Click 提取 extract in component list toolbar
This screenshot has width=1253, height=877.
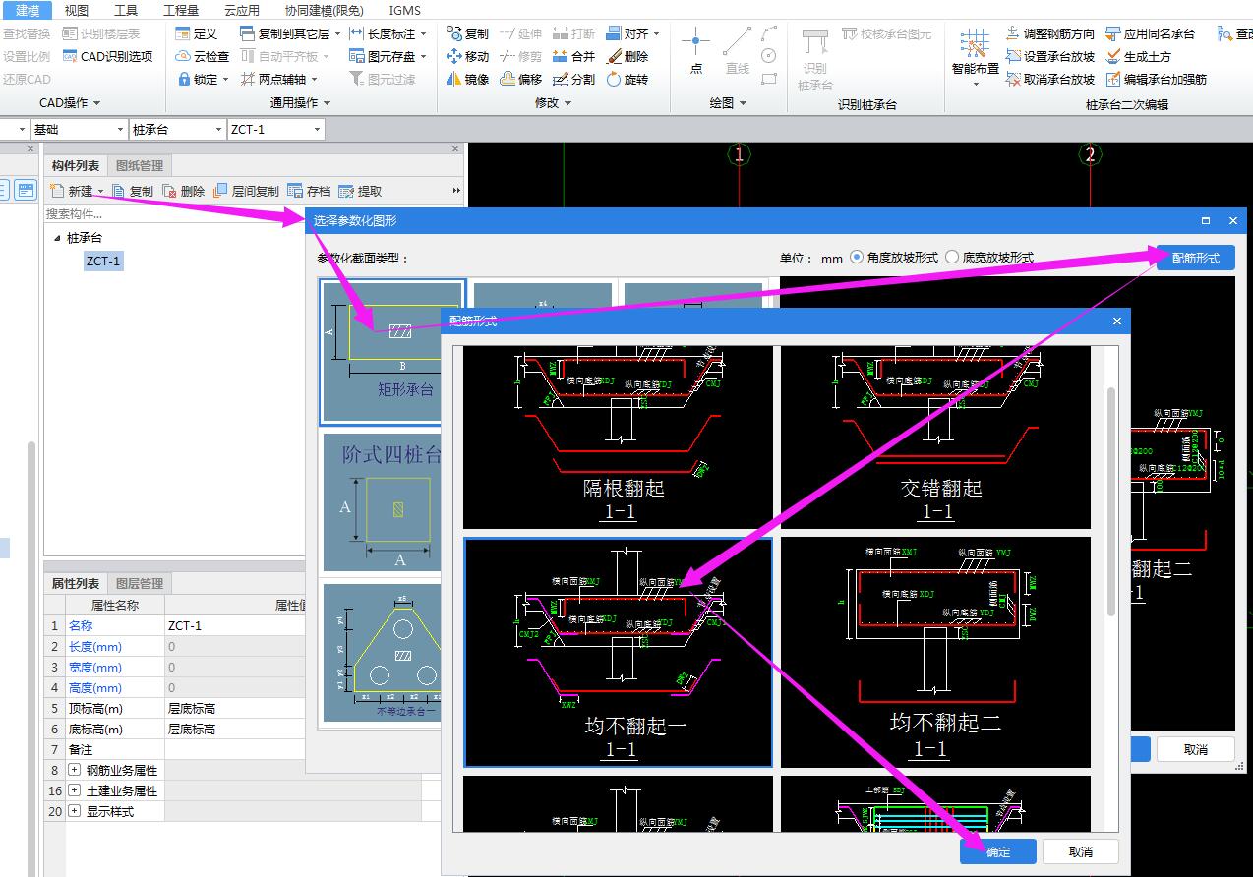point(360,191)
